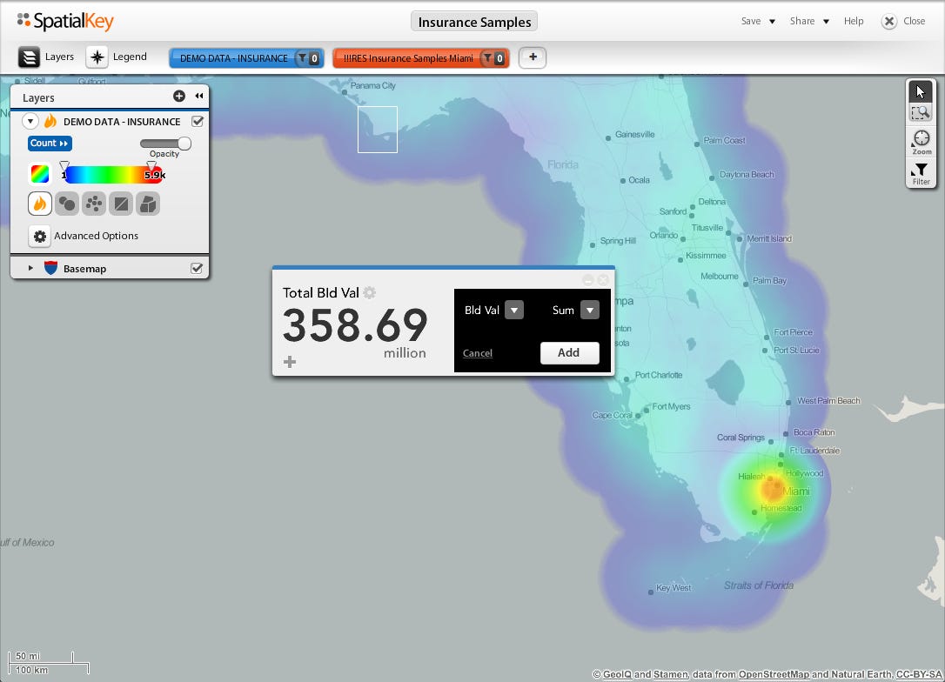
Task: Select the heatmap flame rendering icon
Action: (x=40, y=204)
